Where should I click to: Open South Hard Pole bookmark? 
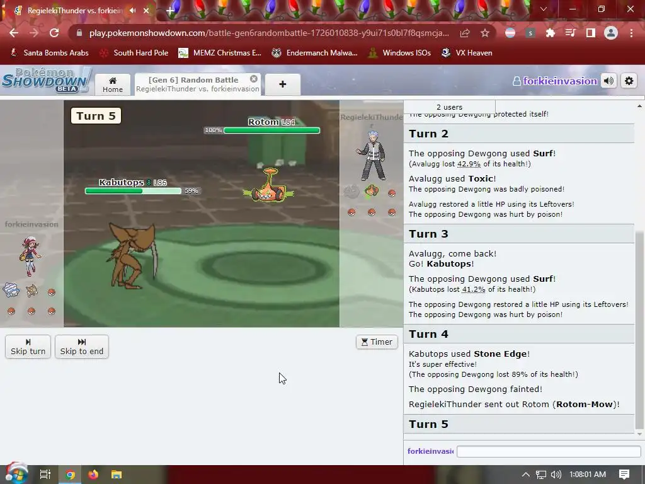coord(135,53)
